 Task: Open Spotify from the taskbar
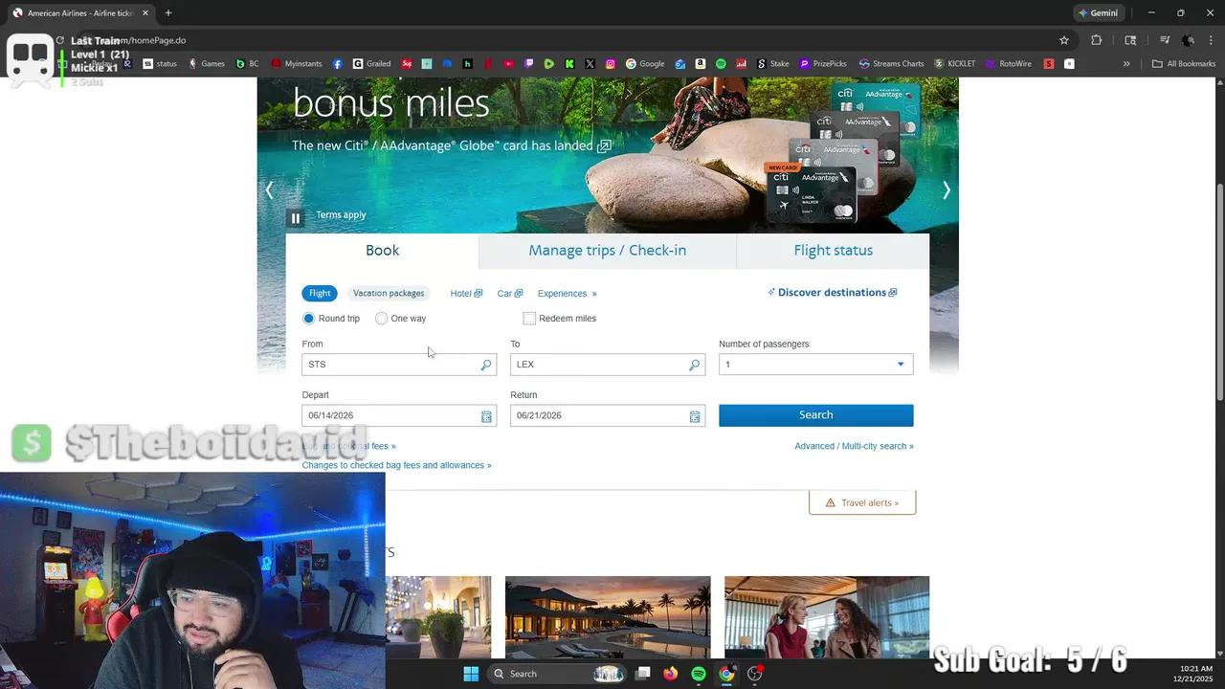pyautogui.click(x=699, y=674)
